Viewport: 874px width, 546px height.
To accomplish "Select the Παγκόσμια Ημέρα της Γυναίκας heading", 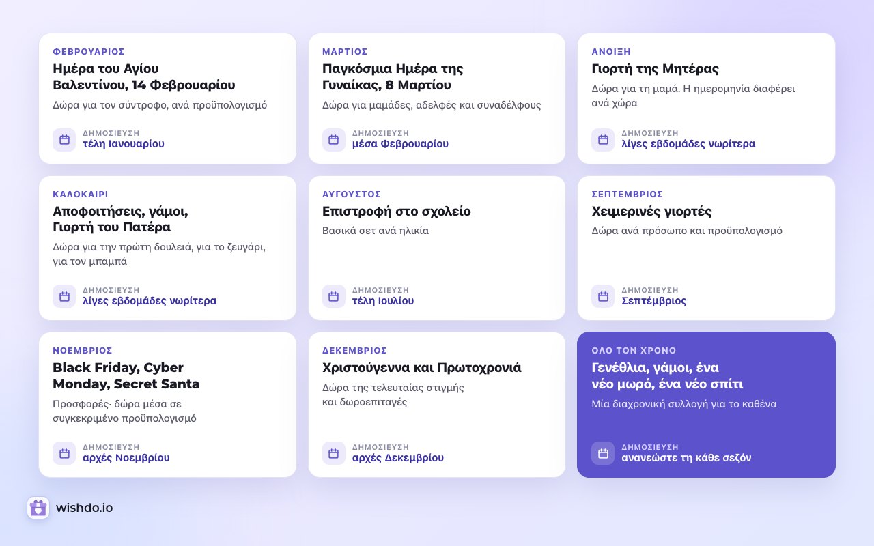I will pos(393,77).
